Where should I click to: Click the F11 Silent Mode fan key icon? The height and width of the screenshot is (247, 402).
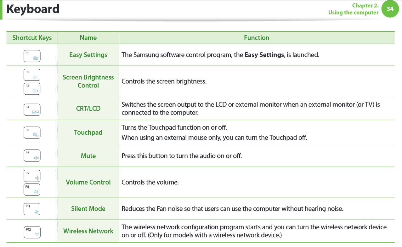click(x=32, y=209)
